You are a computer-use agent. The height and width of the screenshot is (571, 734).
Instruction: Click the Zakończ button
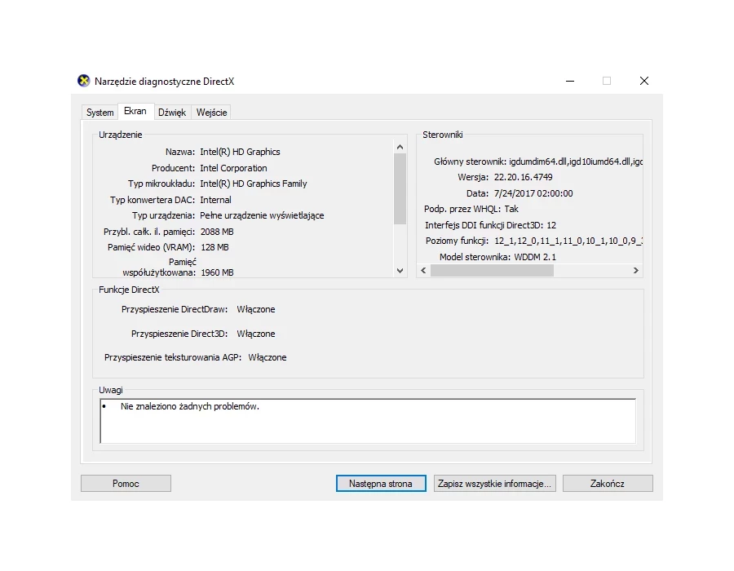point(608,484)
